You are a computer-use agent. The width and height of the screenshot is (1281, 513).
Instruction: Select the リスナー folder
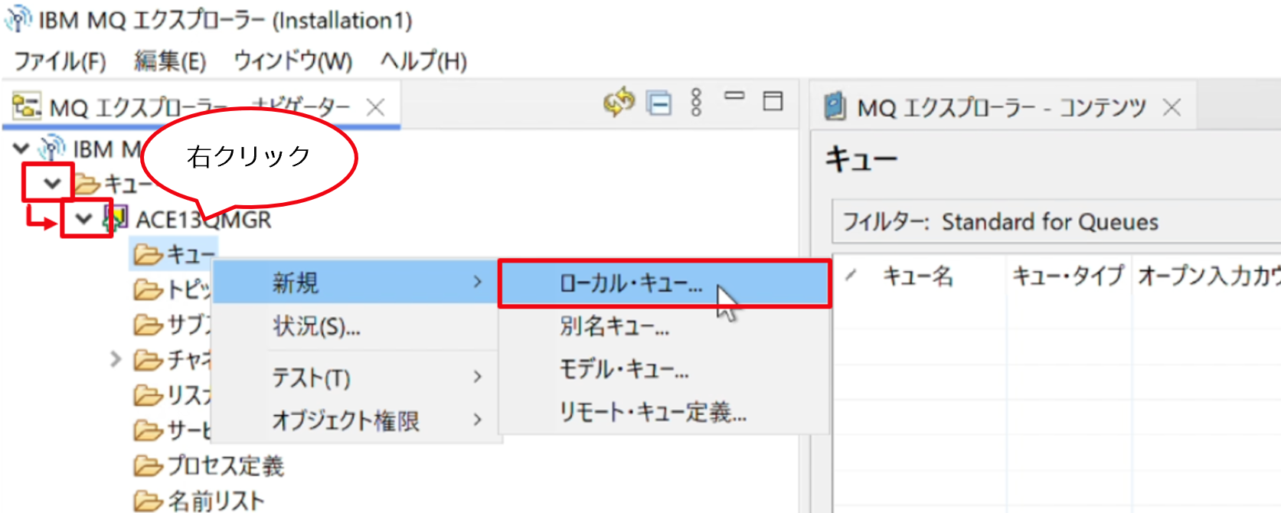pyautogui.click(x=173, y=395)
